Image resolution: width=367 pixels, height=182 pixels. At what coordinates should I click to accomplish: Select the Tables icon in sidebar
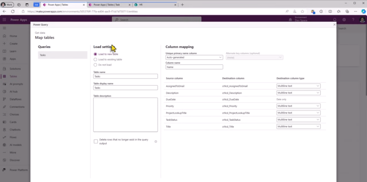coord(4,76)
